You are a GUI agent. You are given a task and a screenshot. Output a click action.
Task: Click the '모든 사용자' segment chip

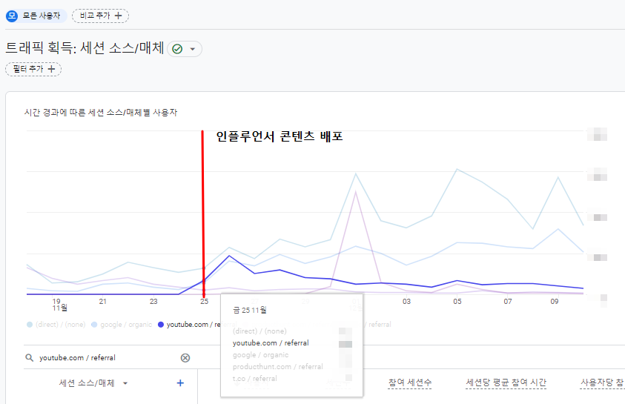point(36,16)
